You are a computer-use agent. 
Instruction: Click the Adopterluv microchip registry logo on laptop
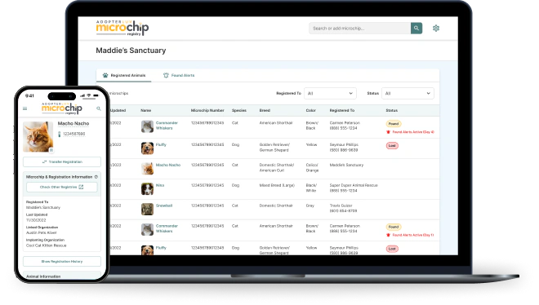click(x=122, y=28)
